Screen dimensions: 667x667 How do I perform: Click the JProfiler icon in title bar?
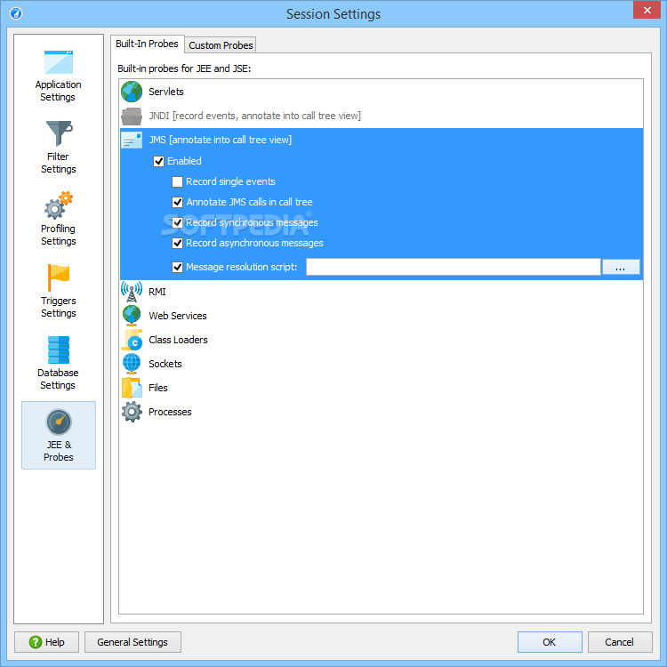(x=16, y=13)
